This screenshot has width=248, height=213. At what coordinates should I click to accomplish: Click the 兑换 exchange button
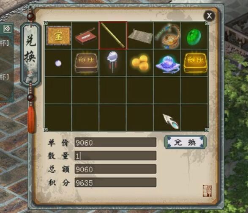[185, 142]
